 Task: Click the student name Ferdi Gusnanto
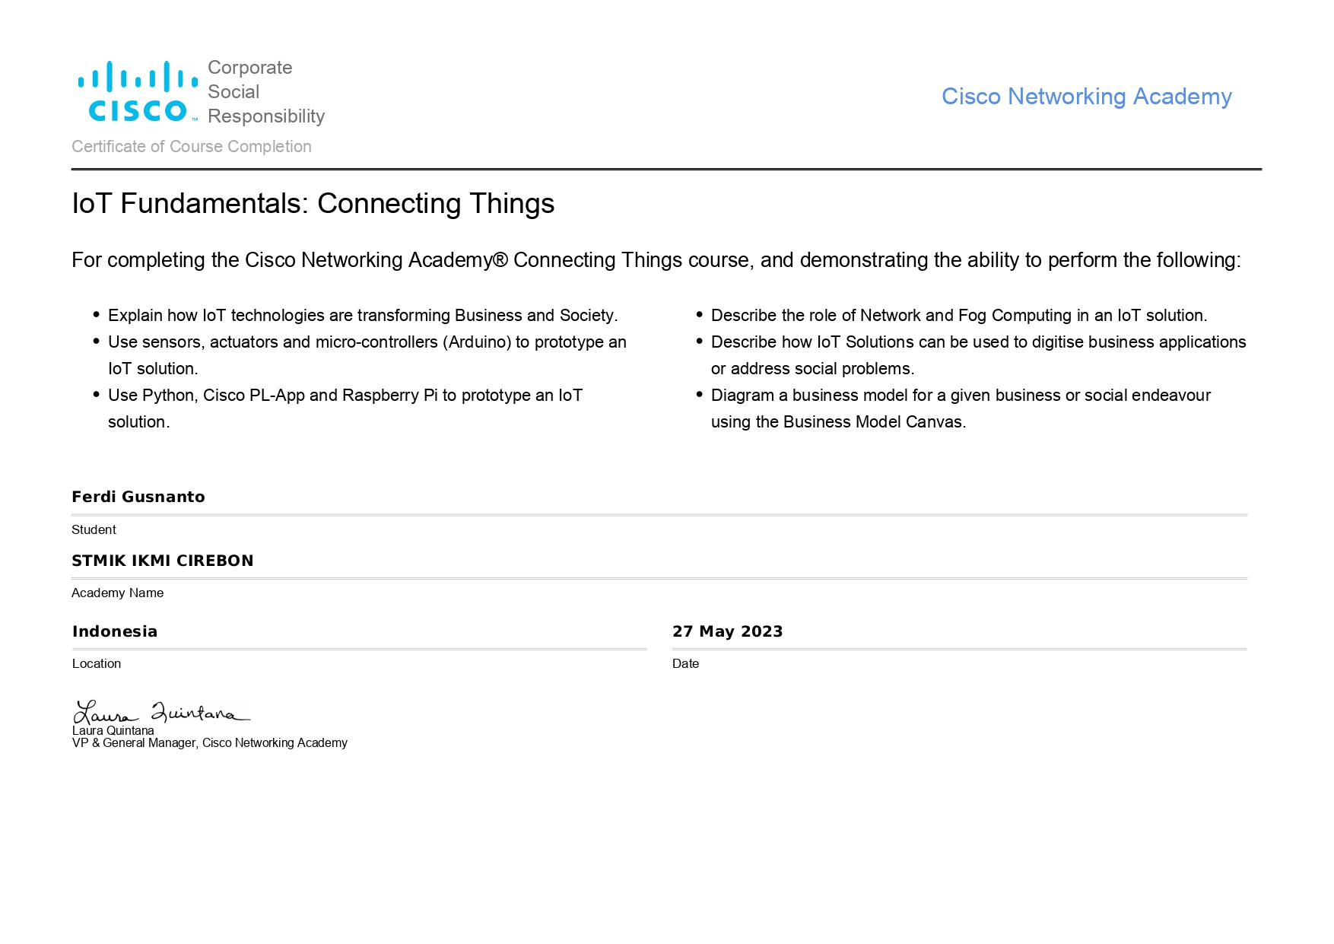tap(138, 497)
